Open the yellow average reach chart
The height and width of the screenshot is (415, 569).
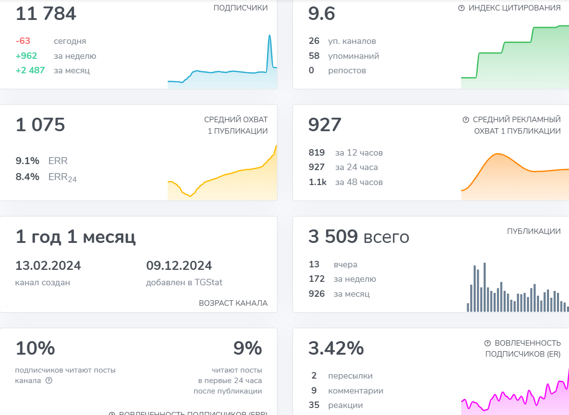222,173
